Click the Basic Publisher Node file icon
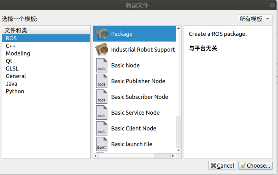The width and height of the screenshot is (278, 175). tap(102, 81)
